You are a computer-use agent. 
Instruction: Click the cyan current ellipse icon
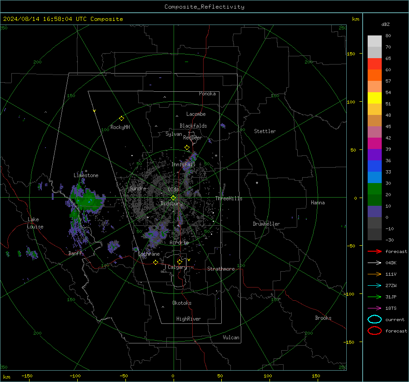point(374,319)
